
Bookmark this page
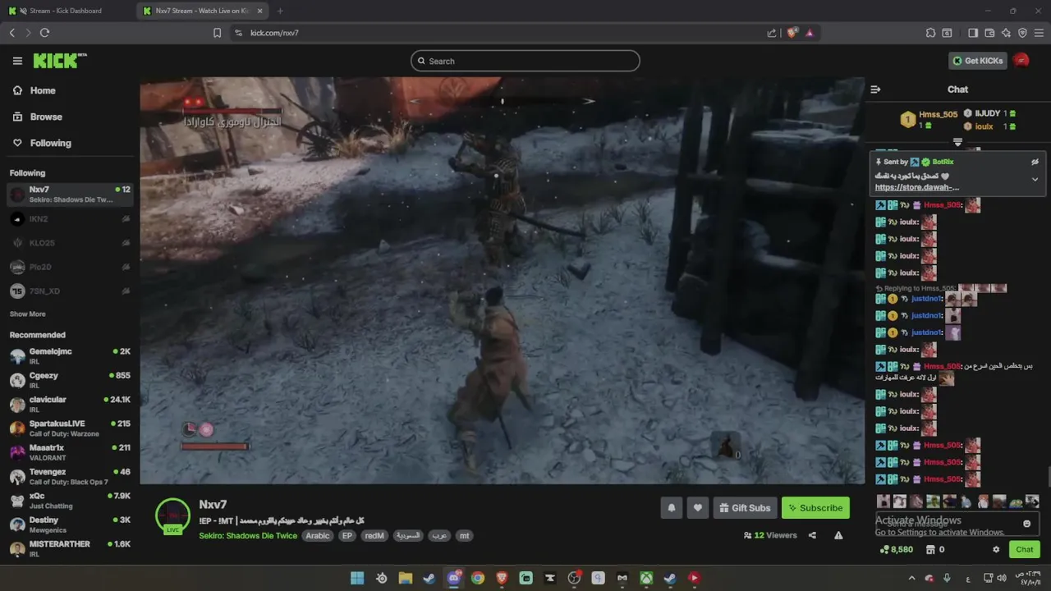pos(217,33)
